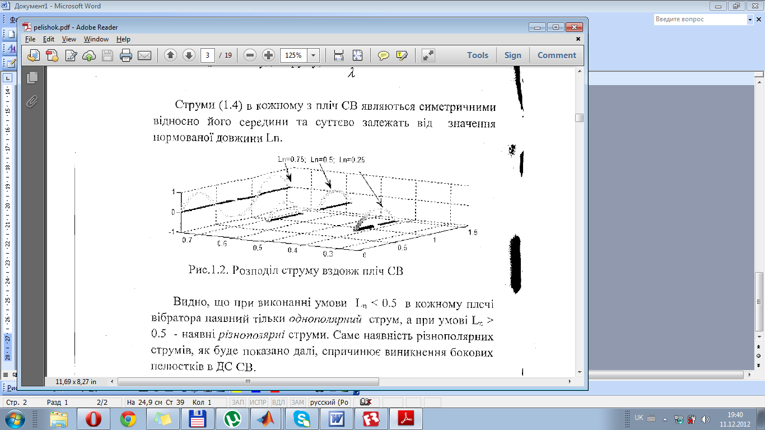Open the Comment pane
The width and height of the screenshot is (765, 430).
point(557,55)
